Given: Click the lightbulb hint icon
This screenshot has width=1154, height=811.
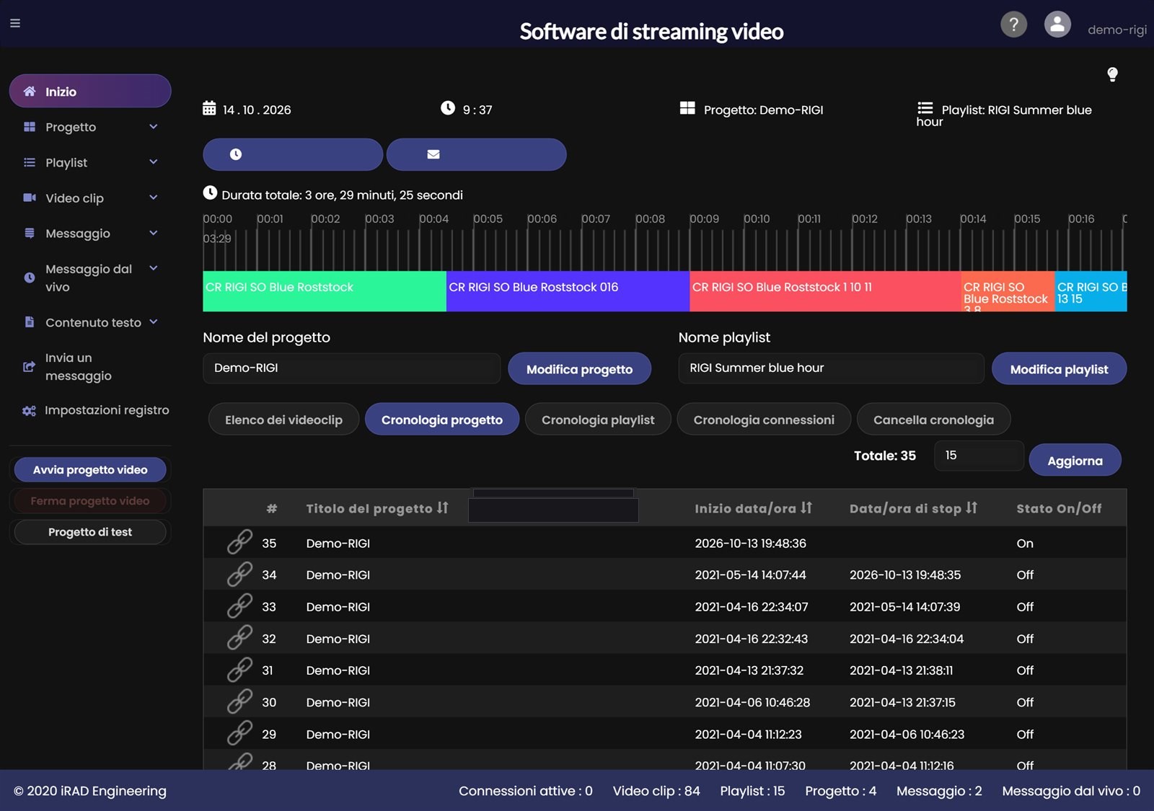Looking at the screenshot, I should (x=1112, y=74).
